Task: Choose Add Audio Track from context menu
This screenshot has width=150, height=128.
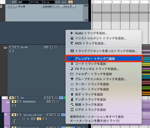Action: [x=104, y=33]
